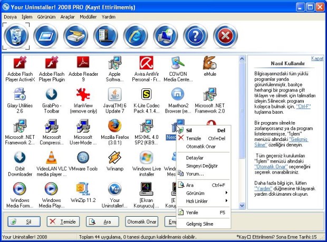Select Orbit Downloader program icon
Viewport: 327px width, 242px height.
click(x=20, y=164)
